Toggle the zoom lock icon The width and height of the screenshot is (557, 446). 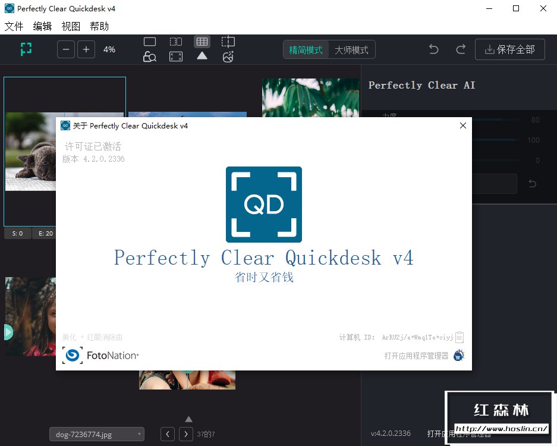tap(150, 56)
